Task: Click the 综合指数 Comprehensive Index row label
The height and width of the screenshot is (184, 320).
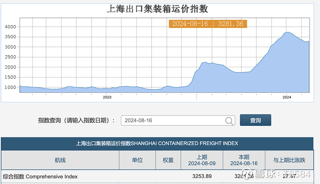Action: 40,176
